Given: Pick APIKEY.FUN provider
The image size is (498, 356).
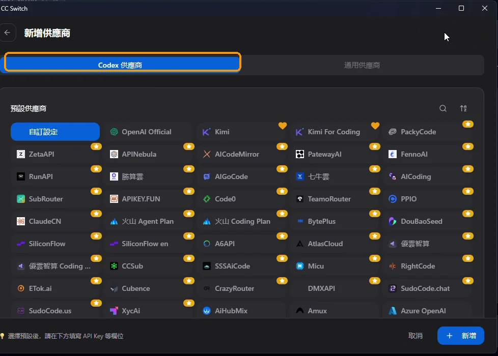Looking at the screenshot, I should tap(148, 199).
